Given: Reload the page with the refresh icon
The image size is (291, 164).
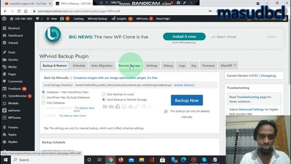Looking at the screenshot, I should 19,11.
